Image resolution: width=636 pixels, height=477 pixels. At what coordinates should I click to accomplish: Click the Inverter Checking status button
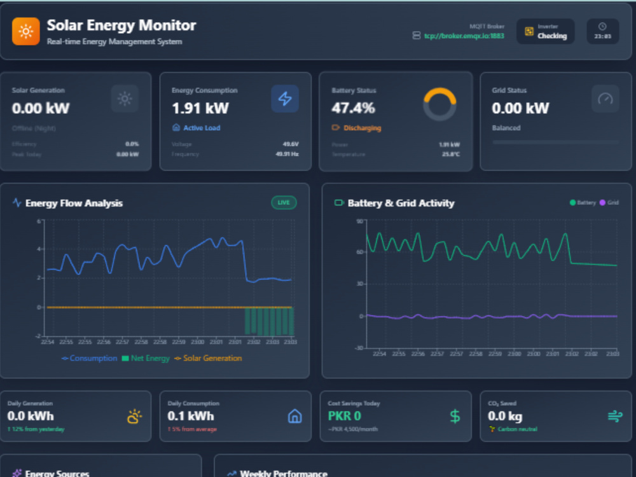click(x=545, y=31)
